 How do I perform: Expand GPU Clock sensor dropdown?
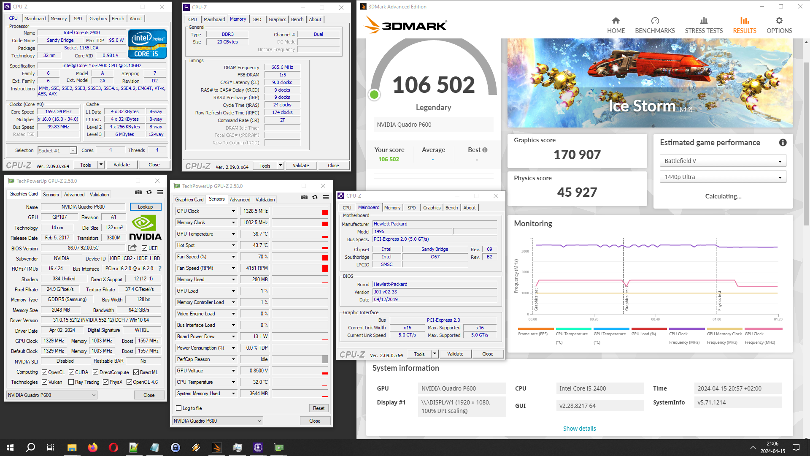click(x=233, y=211)
